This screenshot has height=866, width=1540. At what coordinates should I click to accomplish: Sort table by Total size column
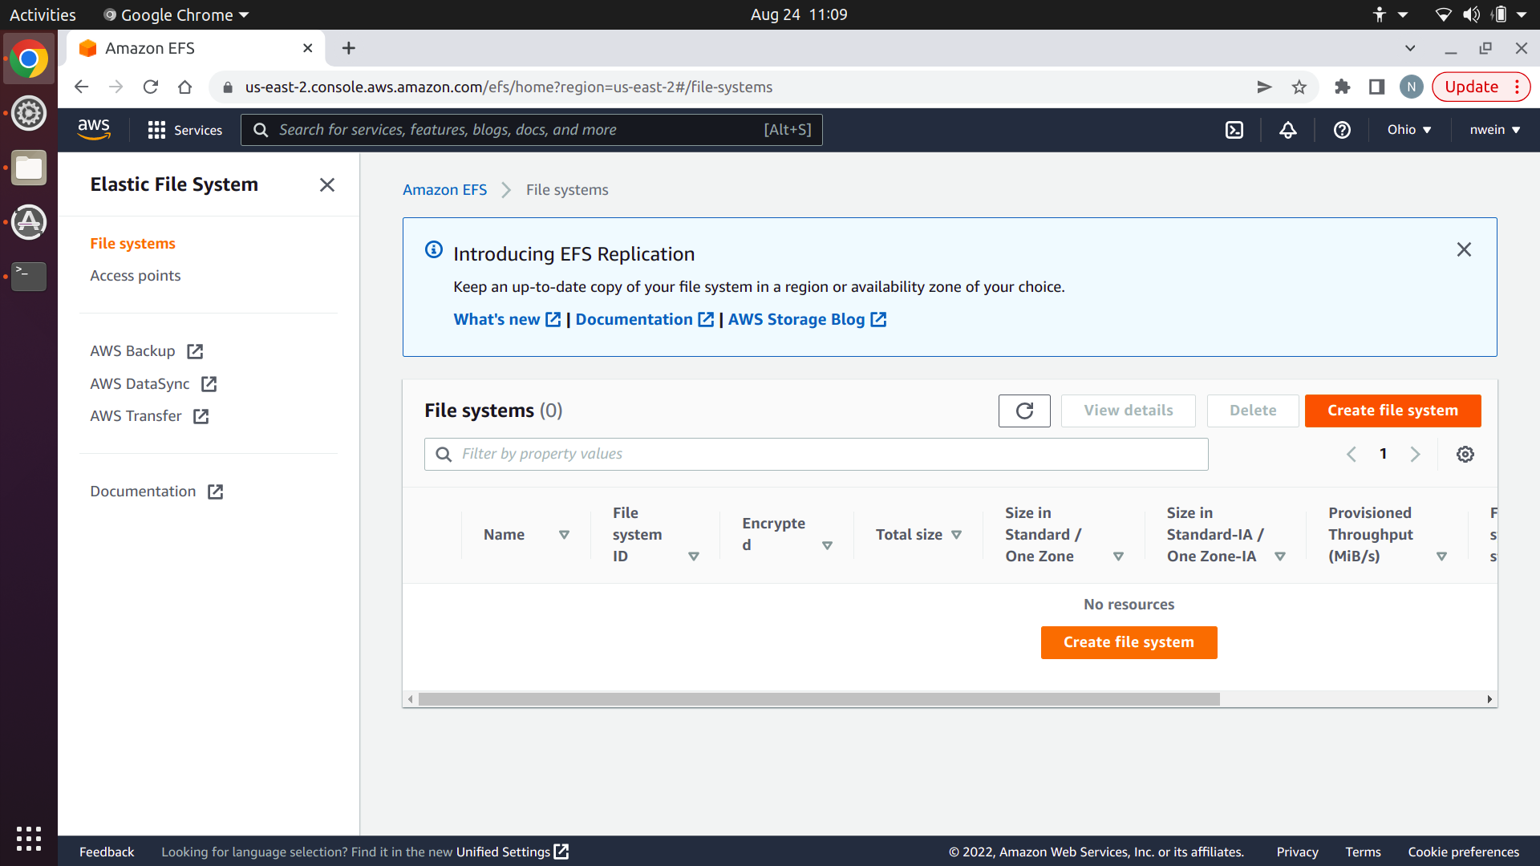(x=957, y=535)
